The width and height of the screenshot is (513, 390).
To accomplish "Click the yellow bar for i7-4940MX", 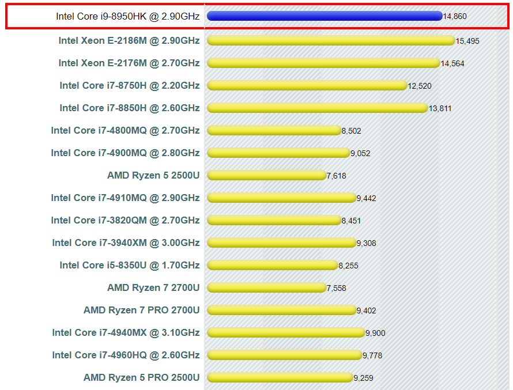I will (x=286, y=332).
